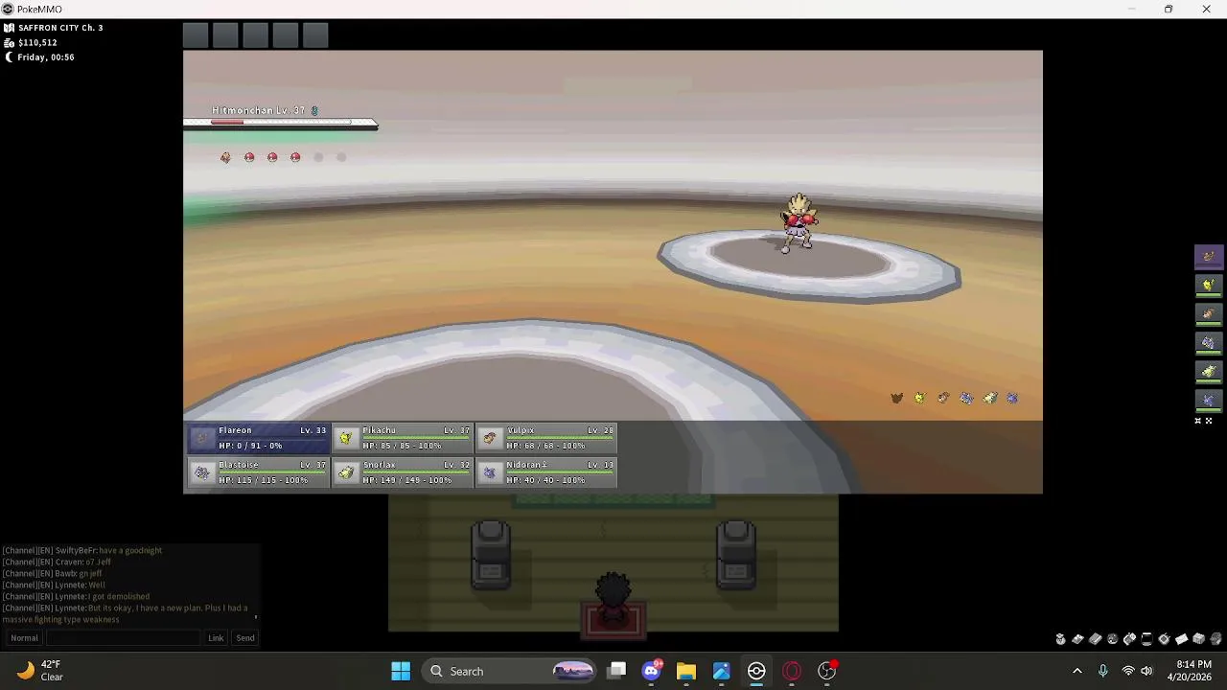Viewport: 1227px width, 690px height.
Task: Click the $110,512 money display
Action: [x=37, y=42]
